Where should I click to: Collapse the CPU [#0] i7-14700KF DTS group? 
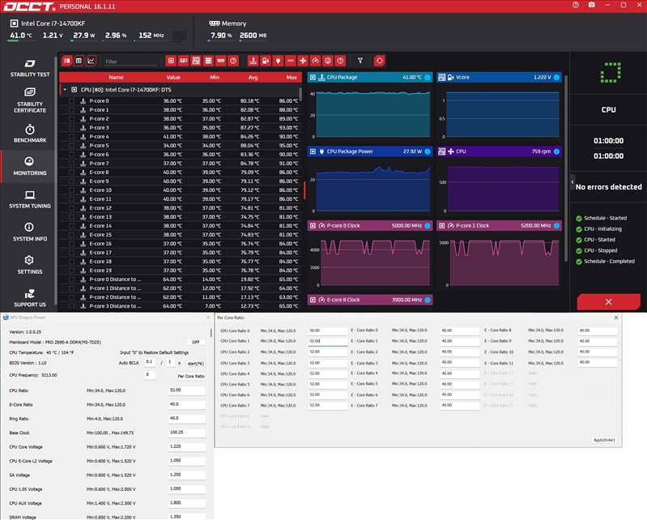click(x=65, y=90)
